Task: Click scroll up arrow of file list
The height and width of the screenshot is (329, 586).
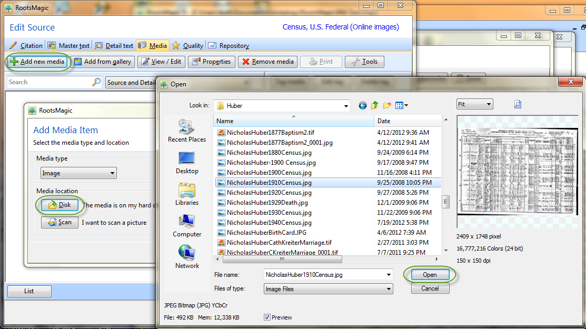Action: click(x=445, y=119)
